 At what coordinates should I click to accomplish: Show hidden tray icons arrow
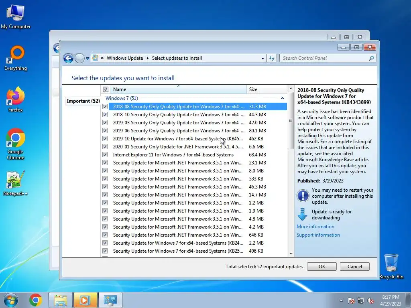pos(341,300)
